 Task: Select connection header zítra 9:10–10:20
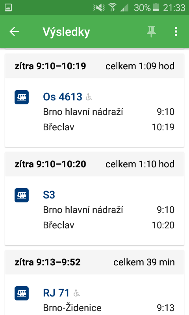coord(94,164)
